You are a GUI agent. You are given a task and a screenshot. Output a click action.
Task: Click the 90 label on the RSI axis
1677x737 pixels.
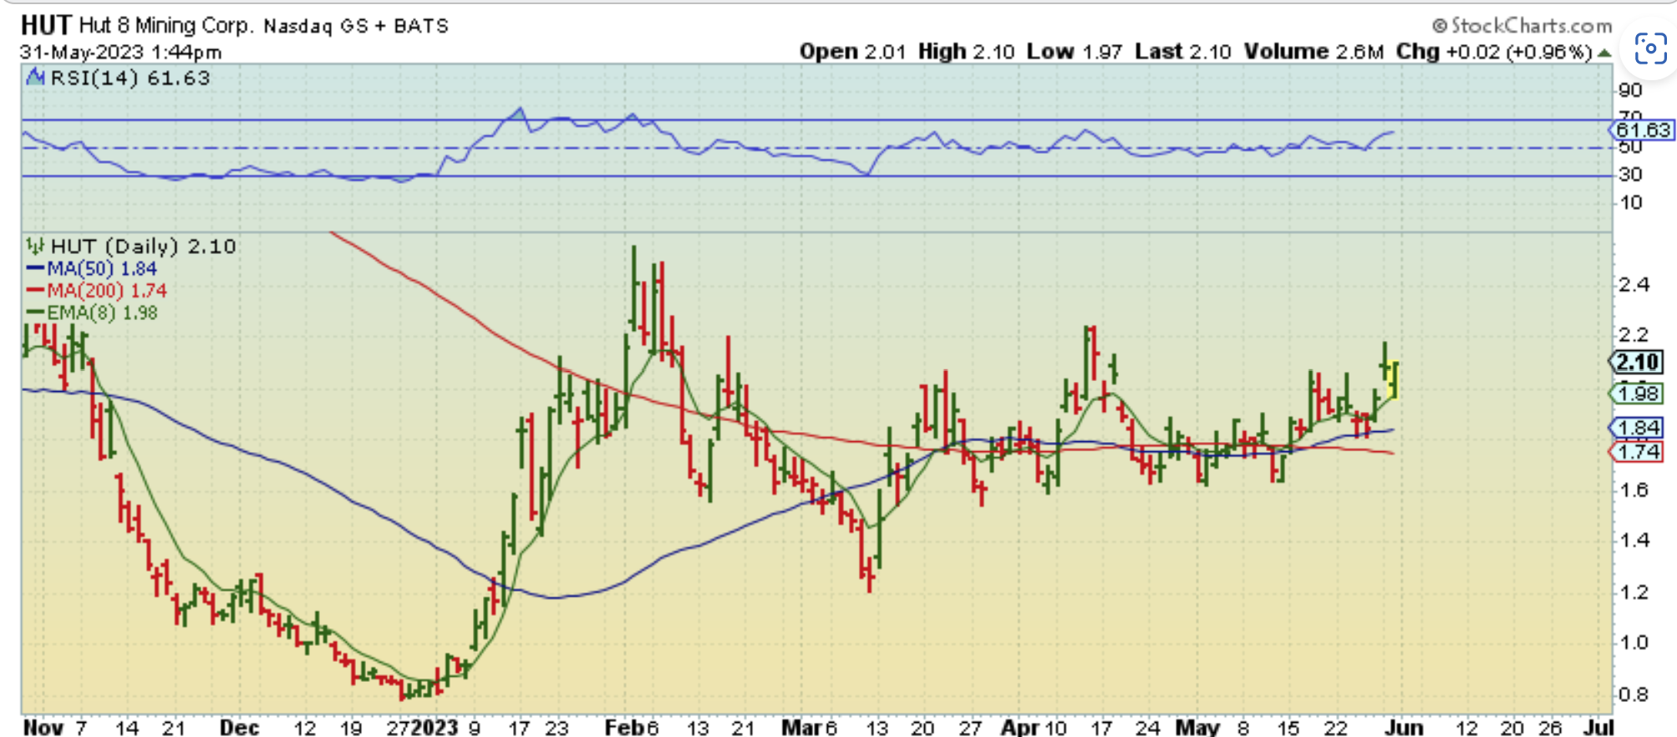[x=1630, y=90]
